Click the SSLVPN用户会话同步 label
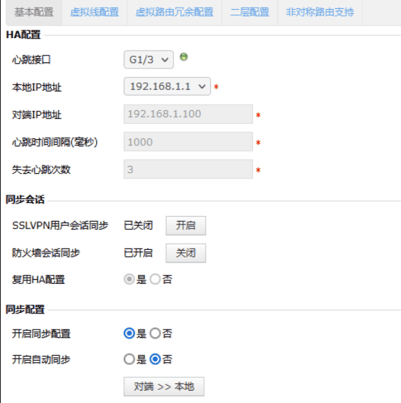 [x=60, y=226]
